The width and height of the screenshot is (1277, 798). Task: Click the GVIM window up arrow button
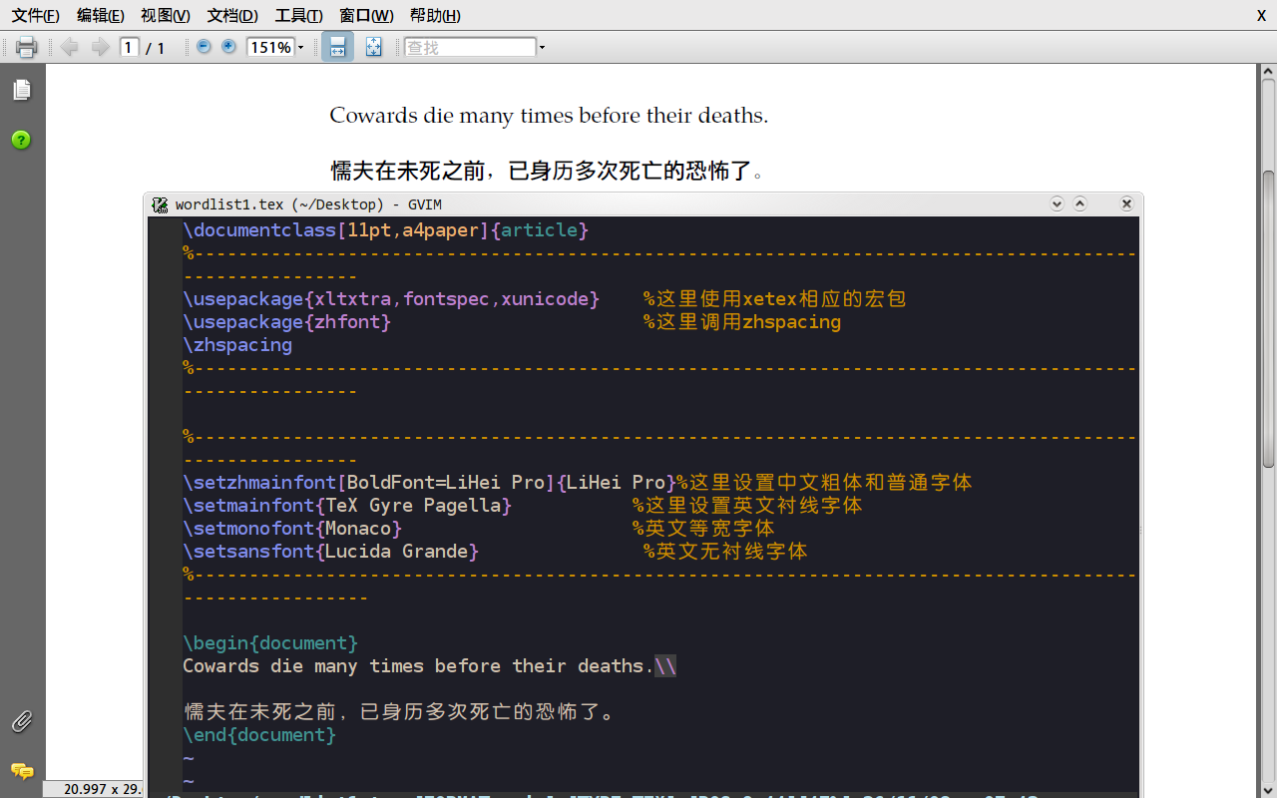(1079, 203)
